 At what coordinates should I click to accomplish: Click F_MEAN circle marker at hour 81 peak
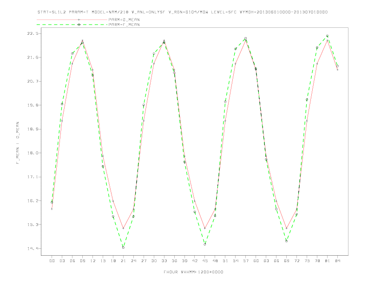(x=328, y=36)
